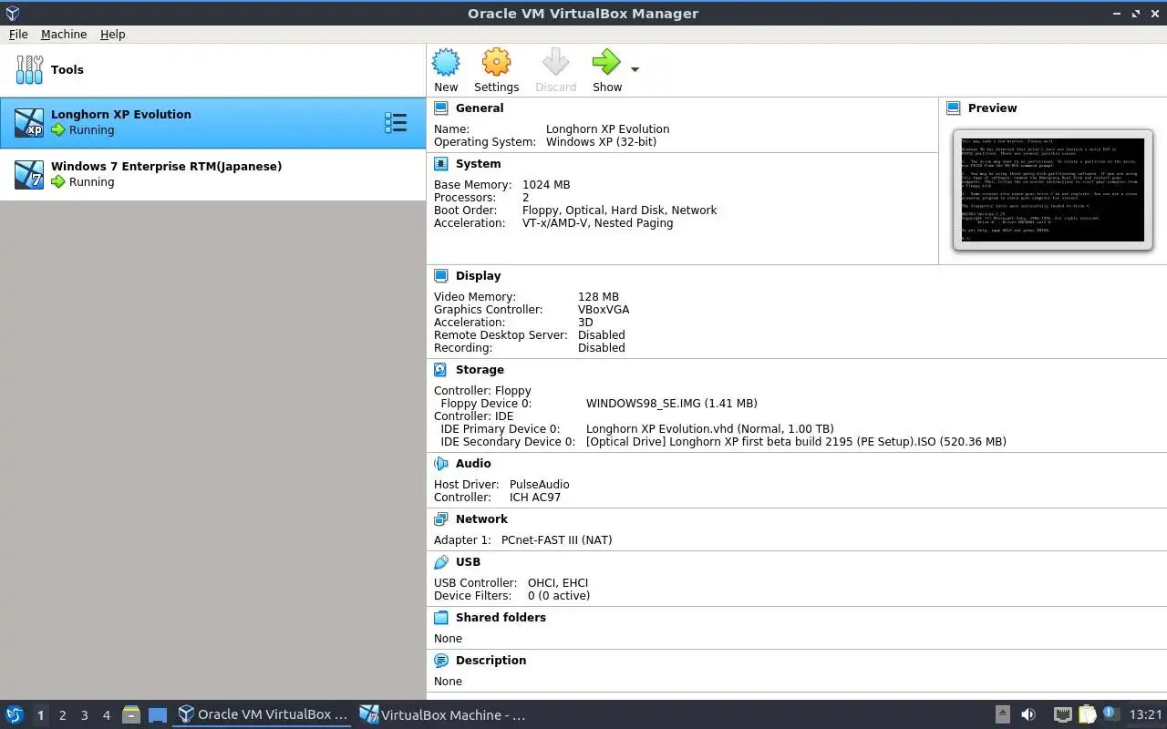This screenshot has width=1167, height=729.
Task: Open the Network settings heading link
Action: pyautogui.click(x=481, y=519)
